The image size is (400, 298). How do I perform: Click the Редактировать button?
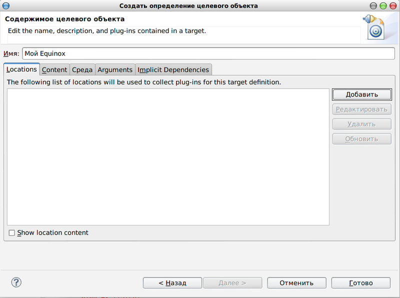(361, 109)
